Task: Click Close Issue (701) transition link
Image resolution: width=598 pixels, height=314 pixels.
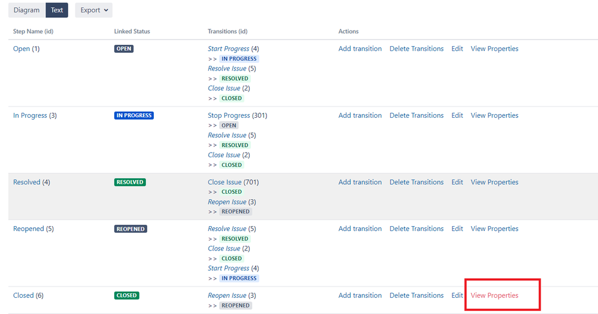Action: (x=224, y=182)
